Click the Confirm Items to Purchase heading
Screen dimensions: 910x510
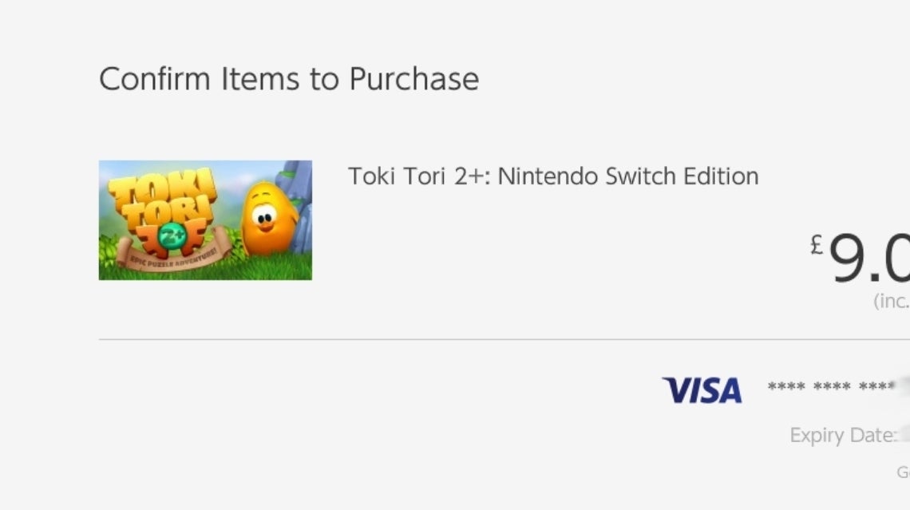click(x=288, y=79)
